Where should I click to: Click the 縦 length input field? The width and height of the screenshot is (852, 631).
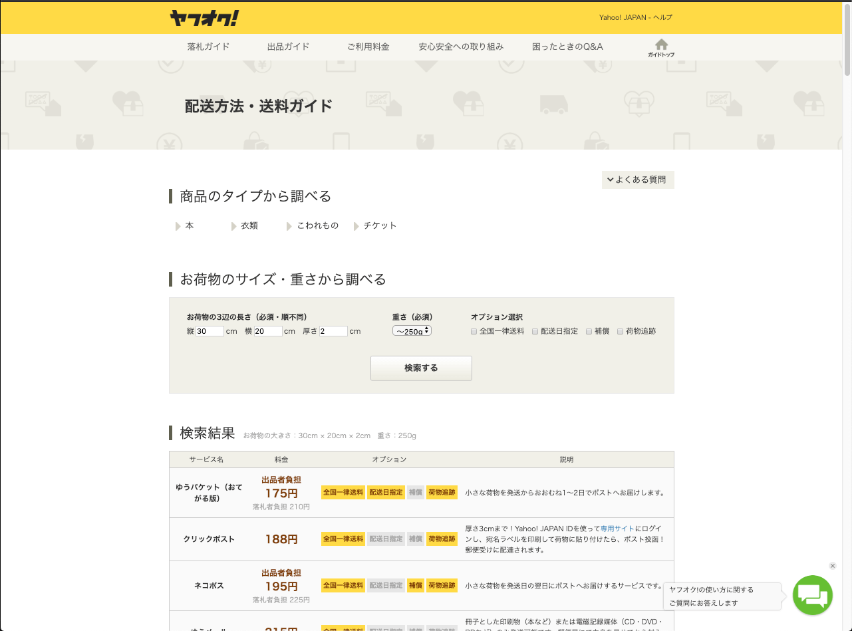[210, 331]
